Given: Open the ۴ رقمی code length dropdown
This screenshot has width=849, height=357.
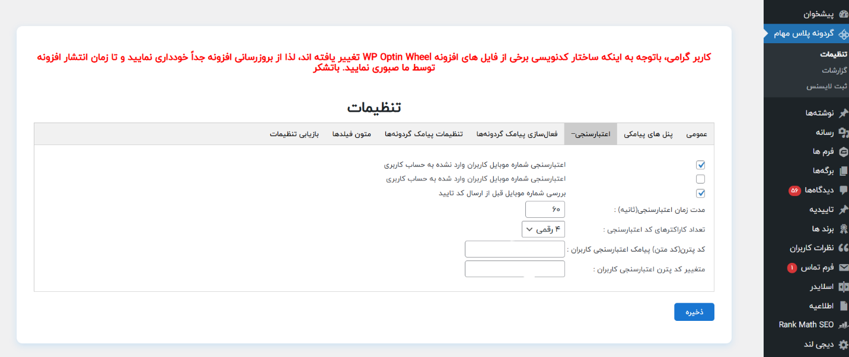Looking at the screenshot, I should 544,229.
